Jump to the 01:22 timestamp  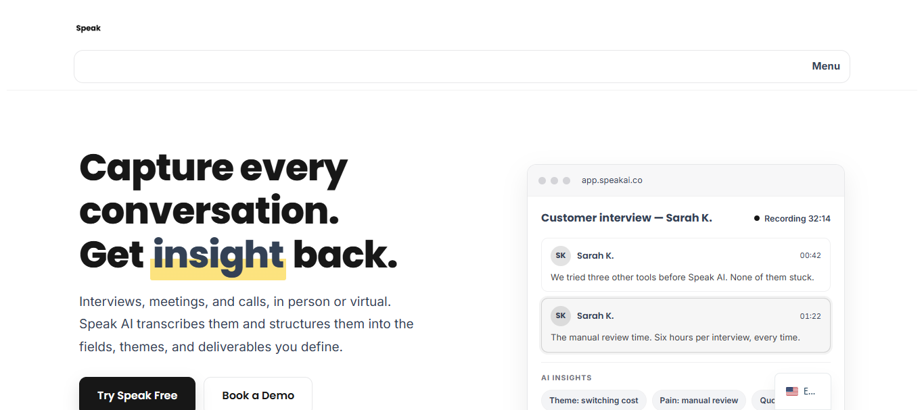[x=810, y=316]
